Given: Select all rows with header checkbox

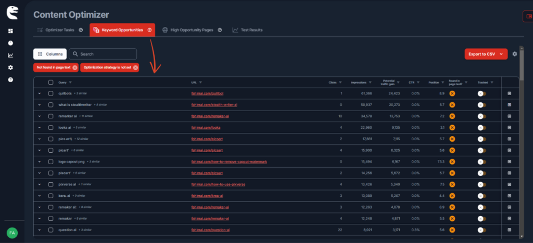Looking at the screenshot, I should (x=50, y=82).
